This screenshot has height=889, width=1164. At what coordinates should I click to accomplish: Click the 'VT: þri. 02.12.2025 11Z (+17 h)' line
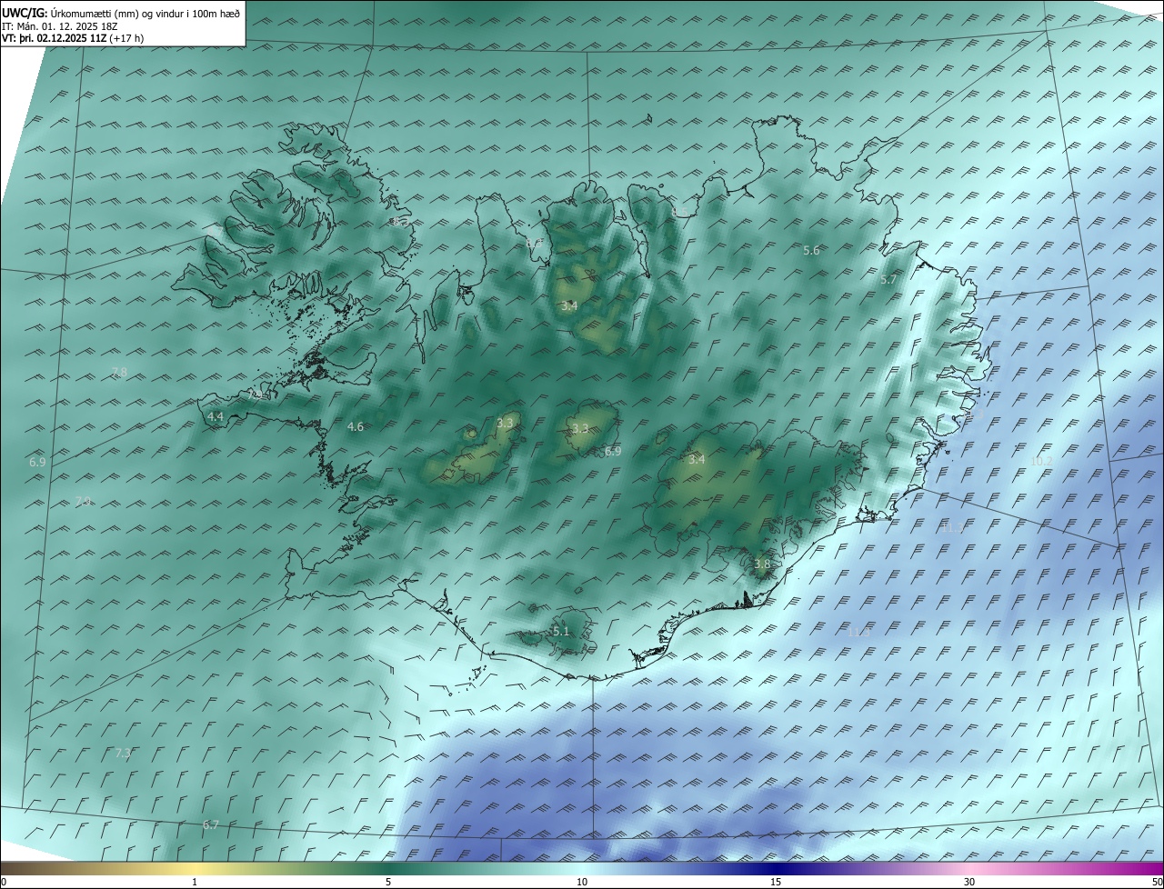73,38
